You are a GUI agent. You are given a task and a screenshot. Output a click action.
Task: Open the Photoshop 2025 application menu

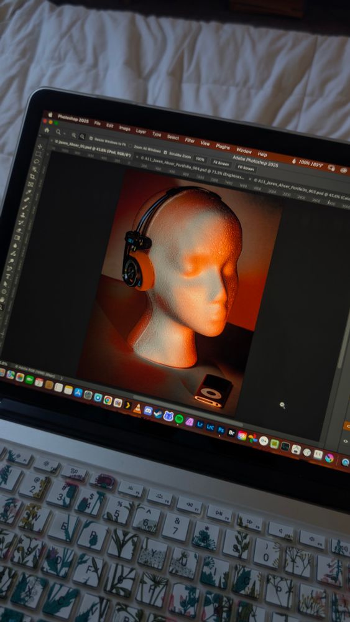pyautogui.click(x=73, y=119)
